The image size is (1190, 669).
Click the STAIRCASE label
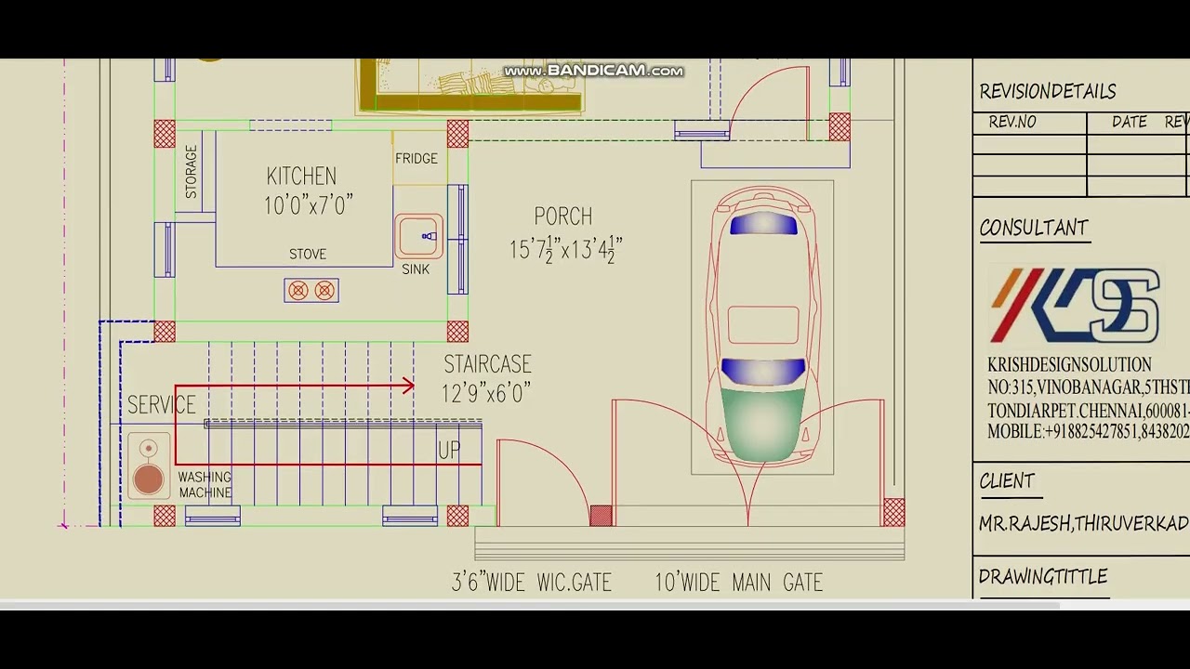[487, 364]
